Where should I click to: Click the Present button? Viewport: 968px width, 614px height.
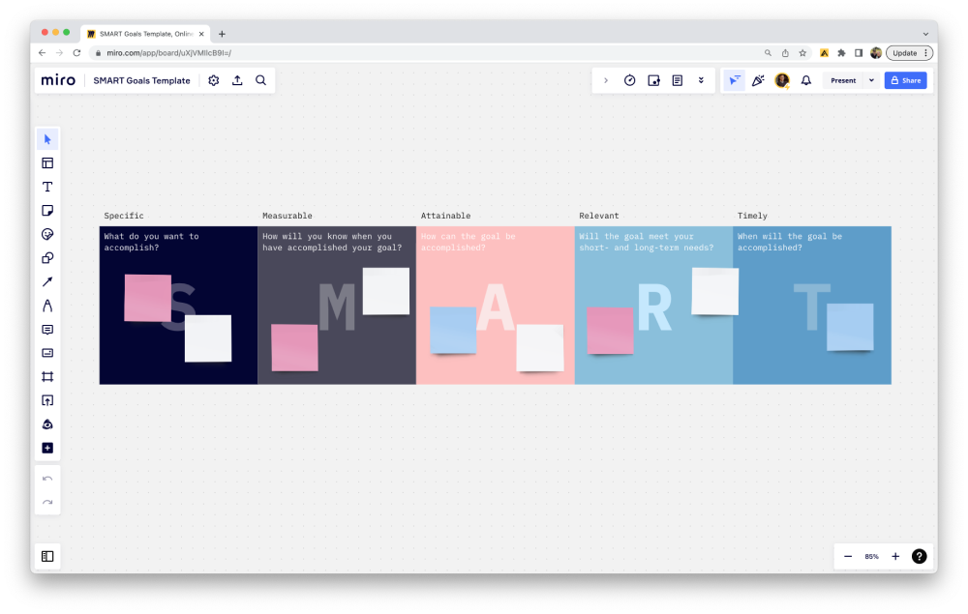[843, 81]
